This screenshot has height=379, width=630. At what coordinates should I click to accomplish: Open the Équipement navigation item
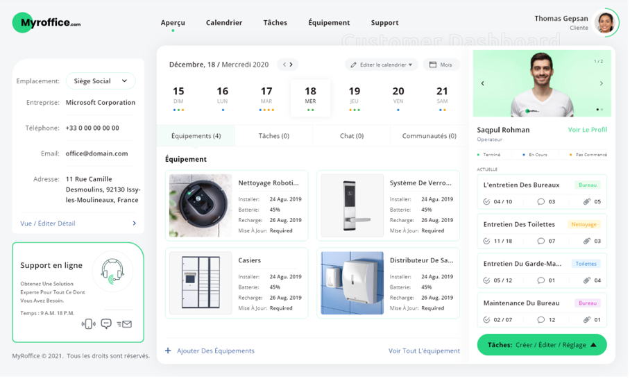[329, 23]
